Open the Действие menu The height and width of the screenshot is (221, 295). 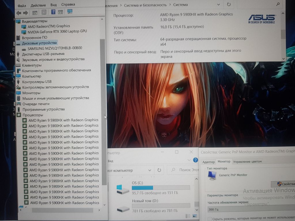point(38,5)
